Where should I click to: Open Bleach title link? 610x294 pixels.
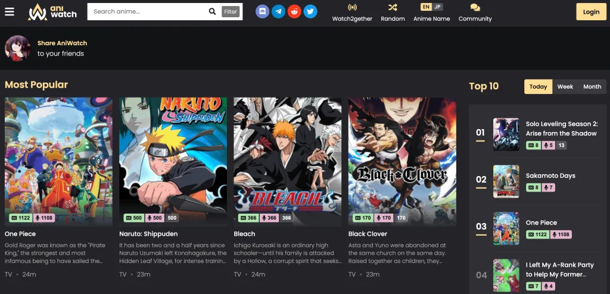point(244,234)
